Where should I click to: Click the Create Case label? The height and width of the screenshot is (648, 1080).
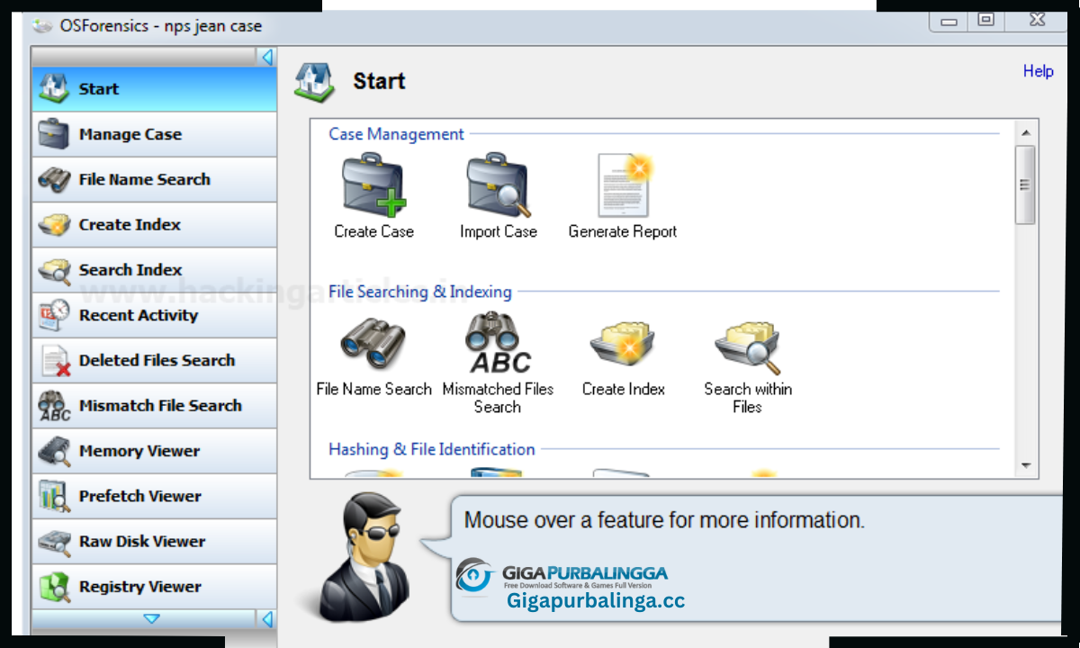pyautogui.click(x=373, y=231)
